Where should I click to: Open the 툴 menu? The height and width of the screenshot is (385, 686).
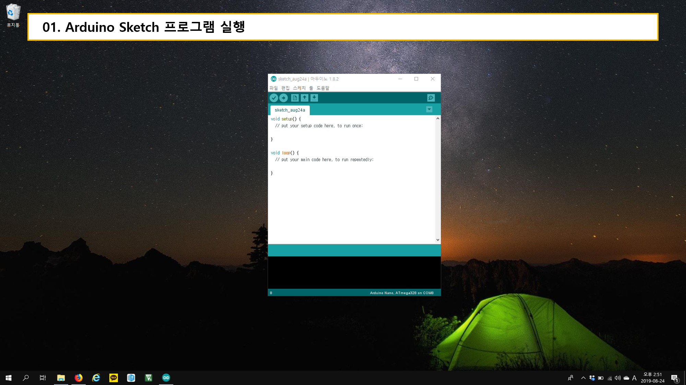[x=311, y=88]
